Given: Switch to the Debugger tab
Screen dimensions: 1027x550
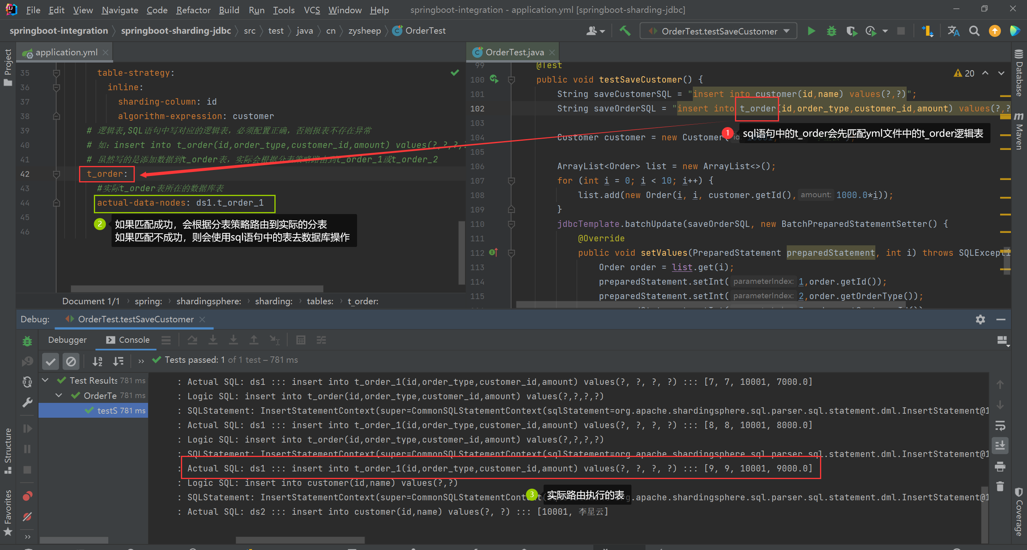Looking at the screenshot, I should pos(67,340).
